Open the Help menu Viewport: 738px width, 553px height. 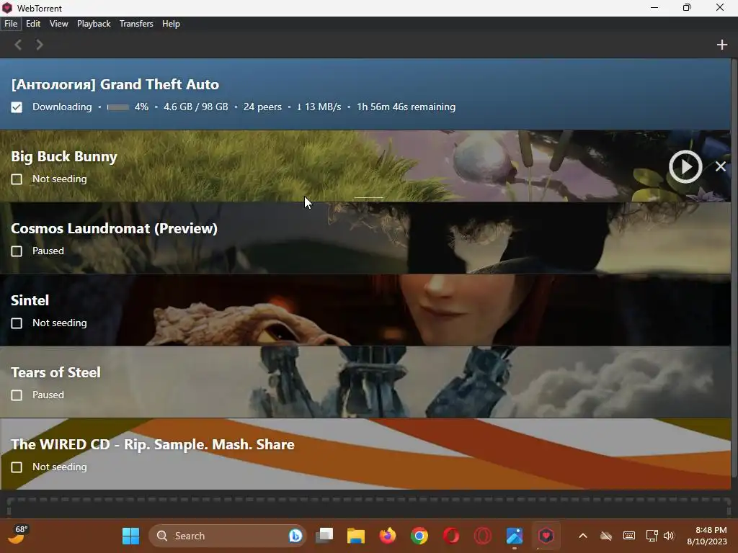pyautogui.click(x=171, y=24)
